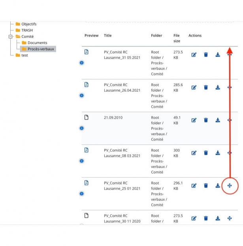Download the 21.09.2010 file
This screenshot has height=246, width=243.
point(218,120)
